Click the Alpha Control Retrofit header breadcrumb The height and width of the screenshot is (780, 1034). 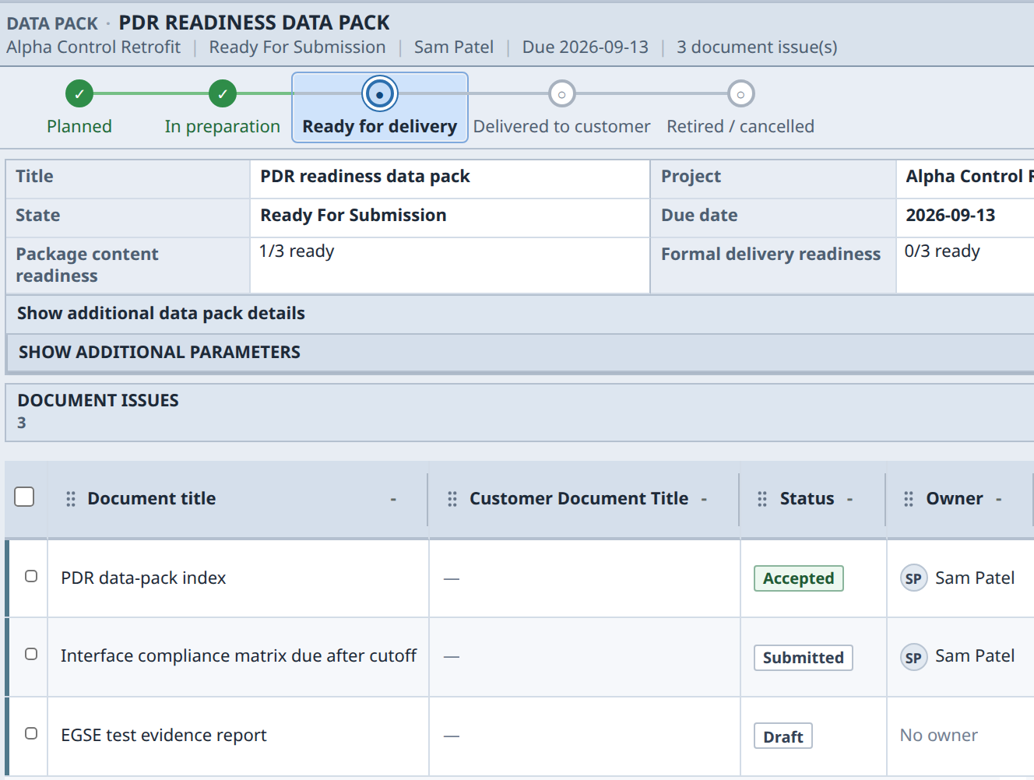pyautogui.click(x=93, y=47)
